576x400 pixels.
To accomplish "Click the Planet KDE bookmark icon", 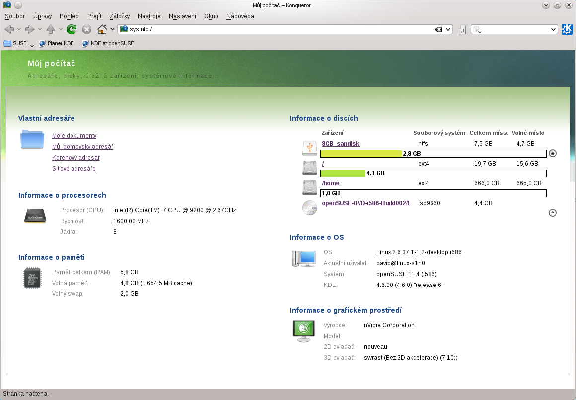I will tap(42, 43).
